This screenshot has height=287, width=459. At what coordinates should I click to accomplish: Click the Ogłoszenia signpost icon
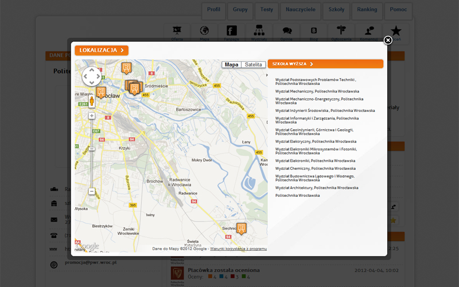pyautogui.click(x=341, y=30)
